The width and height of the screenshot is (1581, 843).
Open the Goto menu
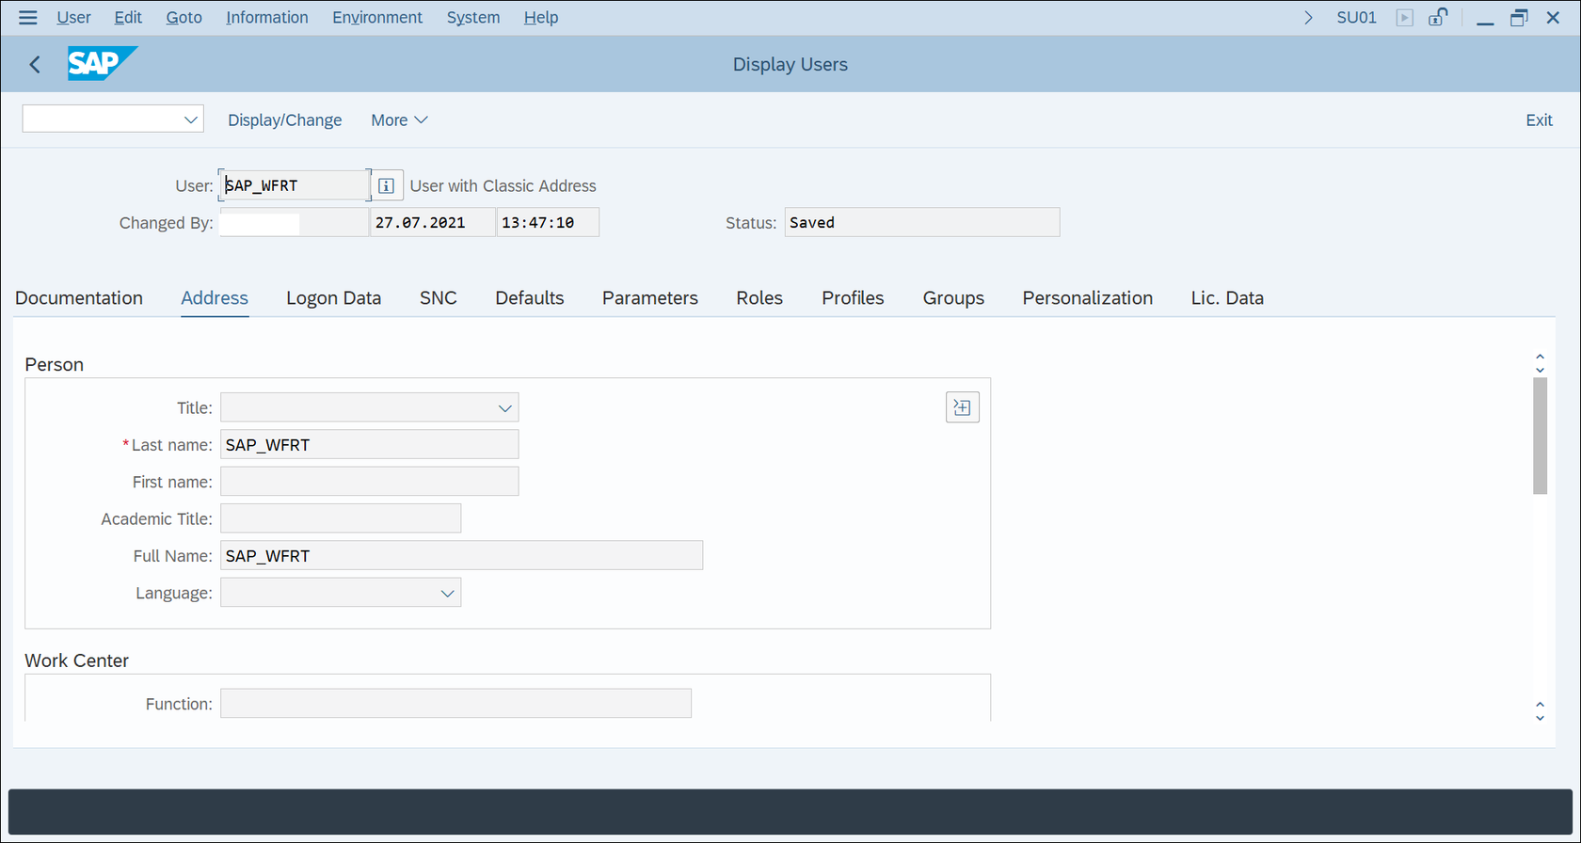click(x=184, y=18)
